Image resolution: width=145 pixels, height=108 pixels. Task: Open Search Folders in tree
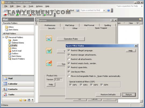16,59
